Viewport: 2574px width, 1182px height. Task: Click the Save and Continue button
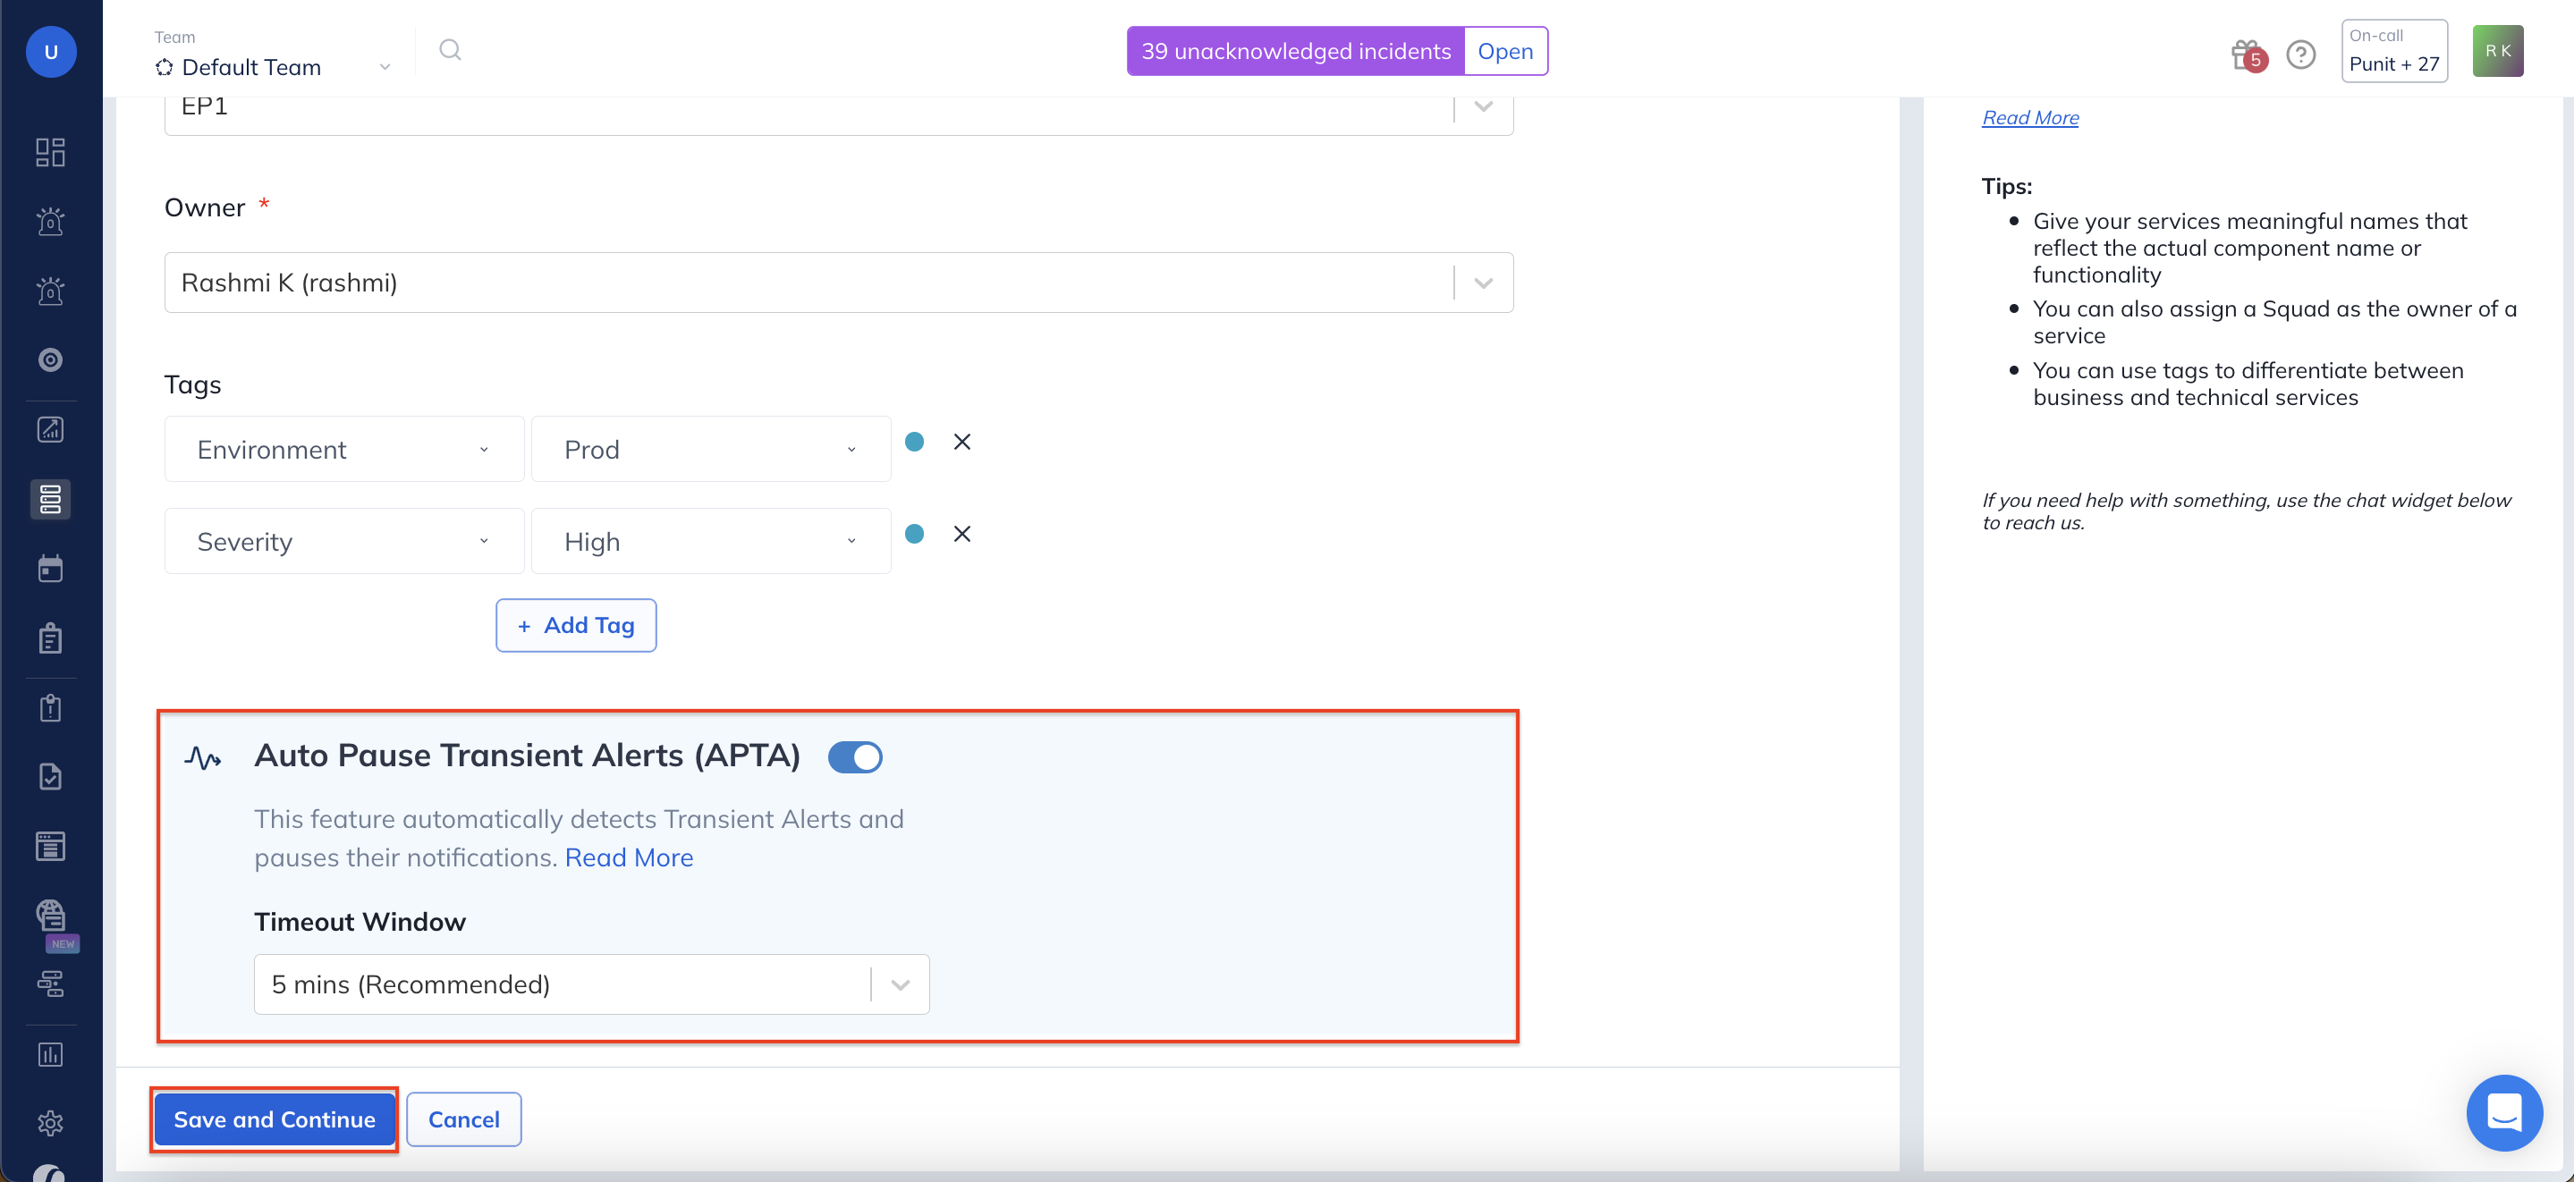[274, 1119]
